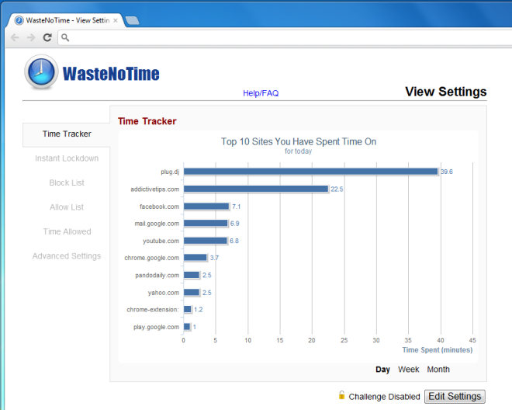Screen dimensions: 512x410
Task: Click the chrome-extension: bar
Action: click(188, 309)
